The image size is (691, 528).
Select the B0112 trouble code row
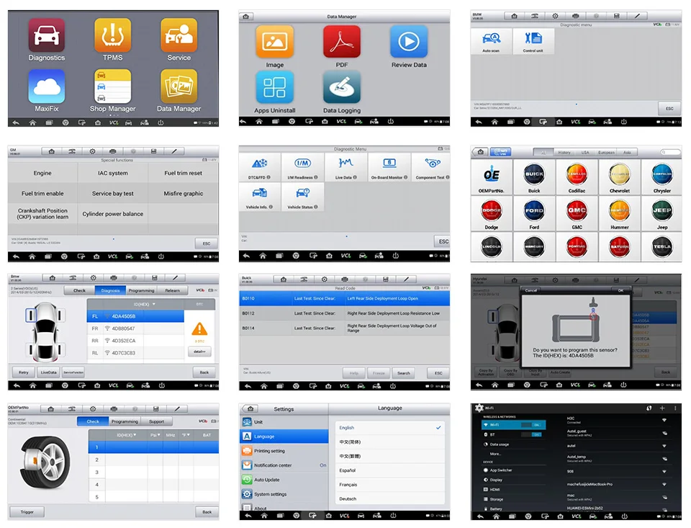(x=345, y=313)
